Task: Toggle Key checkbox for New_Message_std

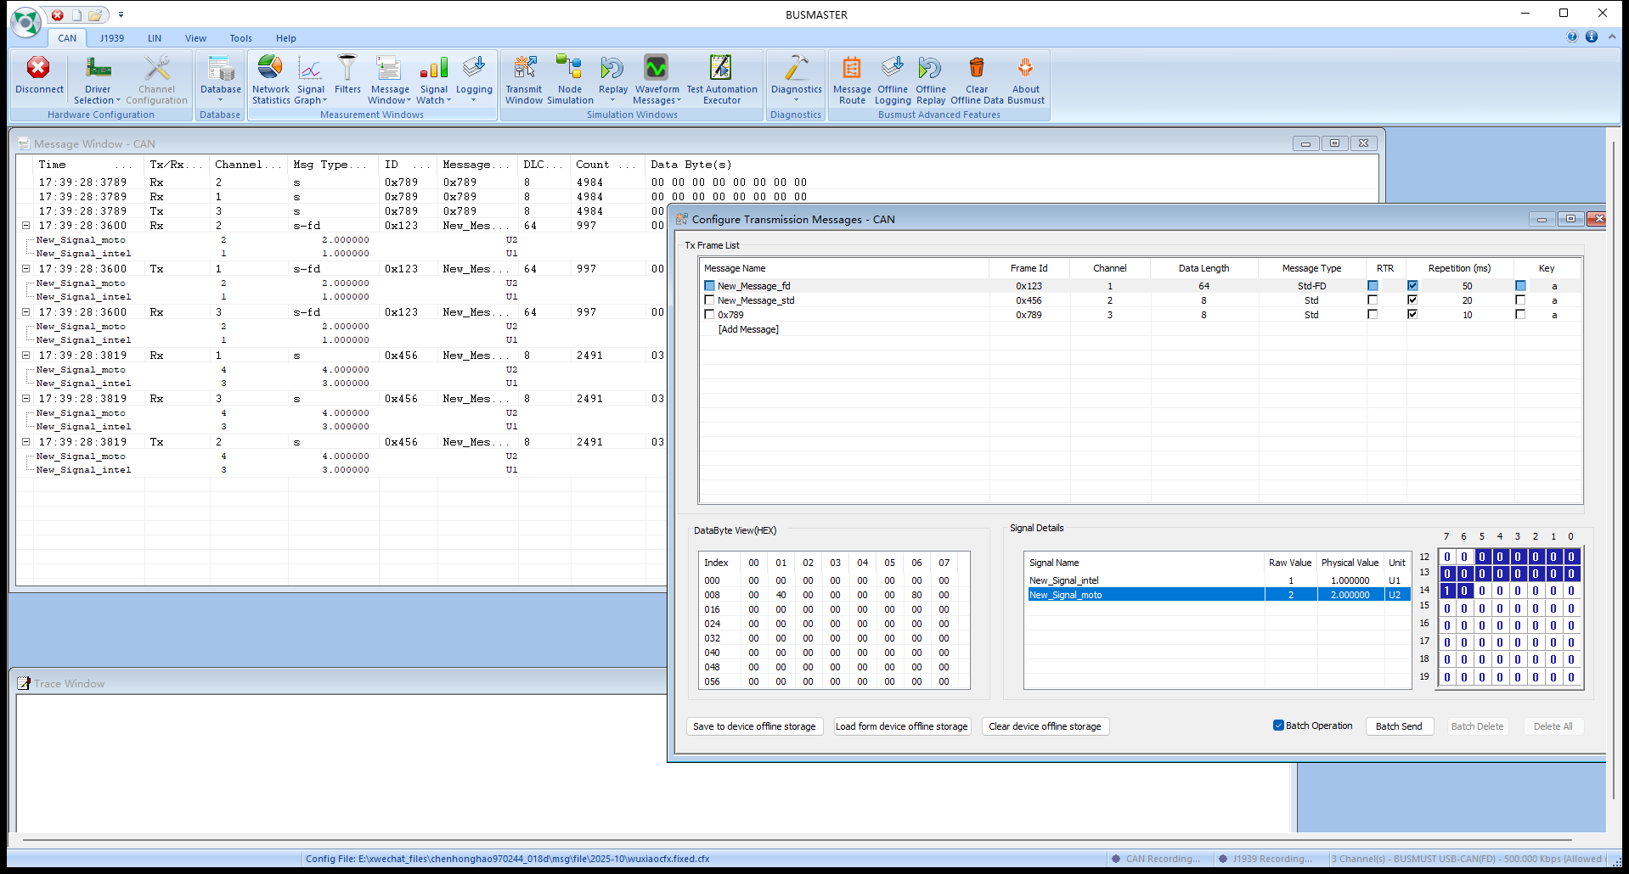Action: 1520,300
